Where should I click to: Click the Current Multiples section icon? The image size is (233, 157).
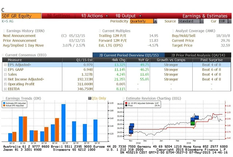(x=100, y=31)
